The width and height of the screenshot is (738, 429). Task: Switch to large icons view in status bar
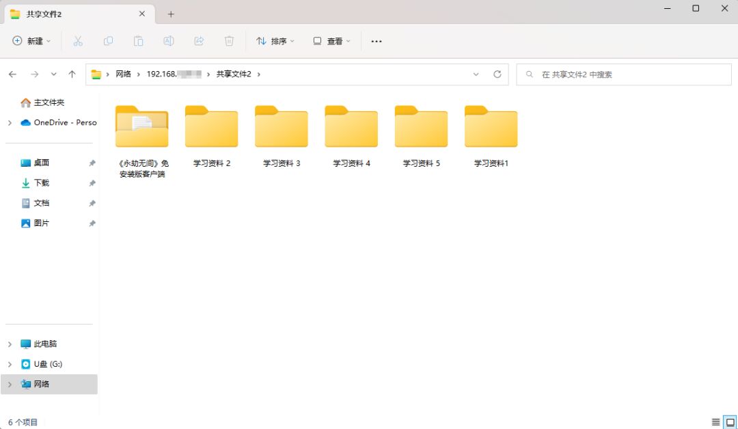pos(729,422)
